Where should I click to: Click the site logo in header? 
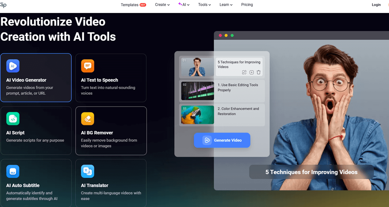pos(3,5)
